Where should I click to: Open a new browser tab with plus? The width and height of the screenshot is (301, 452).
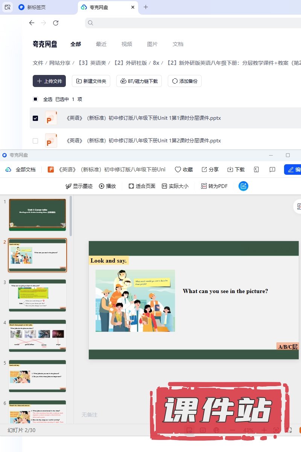146,7
